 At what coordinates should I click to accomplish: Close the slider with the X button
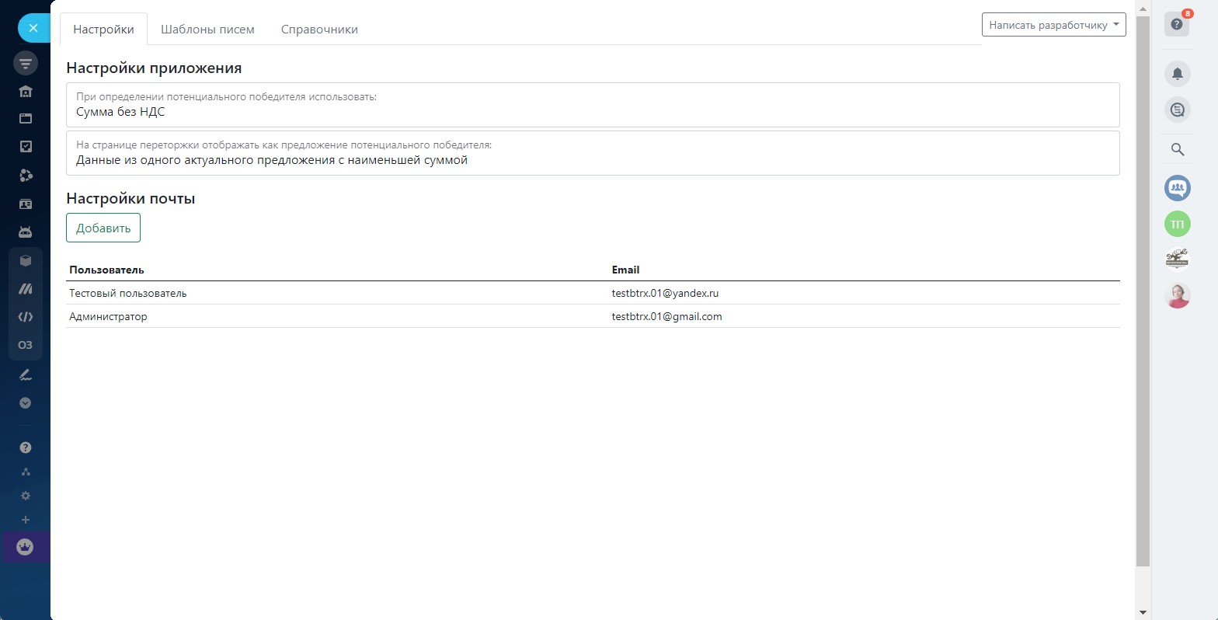pos(33,28)
